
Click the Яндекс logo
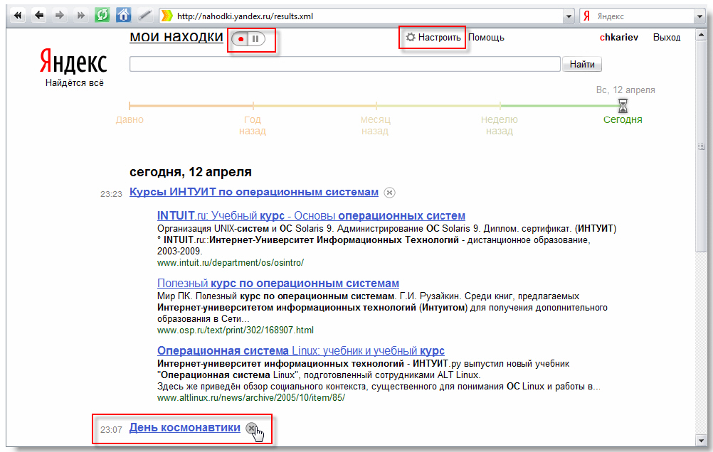(73, 62)
